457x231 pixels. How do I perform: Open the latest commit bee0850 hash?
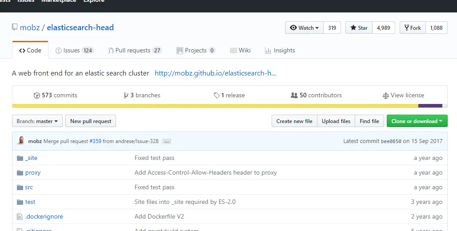[391, 141]
